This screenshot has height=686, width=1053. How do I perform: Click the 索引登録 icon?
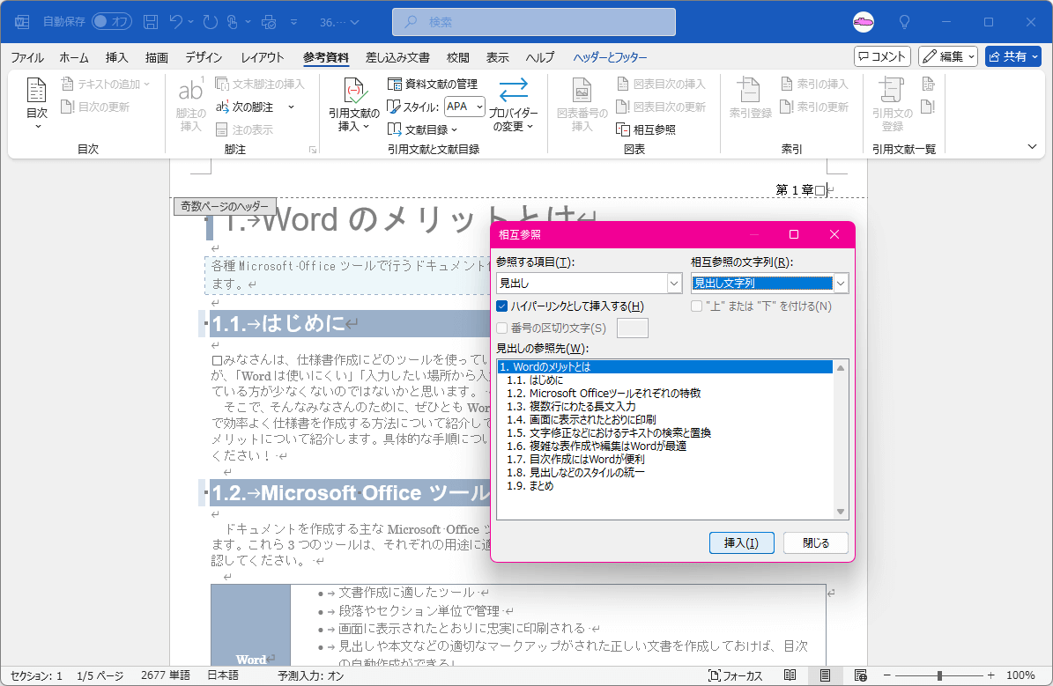750,91
